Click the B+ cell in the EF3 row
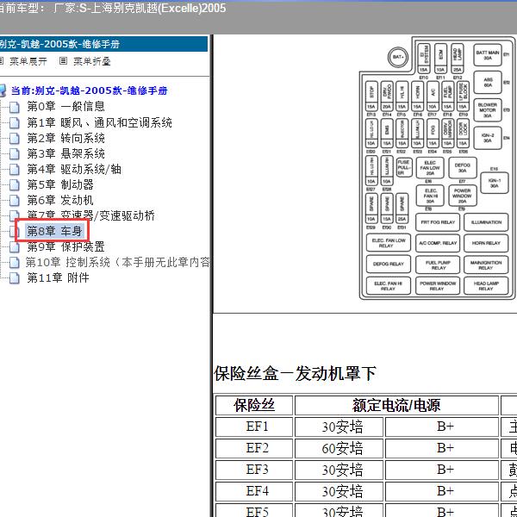Viewport: 517px width, 517px height. [442, 470]
